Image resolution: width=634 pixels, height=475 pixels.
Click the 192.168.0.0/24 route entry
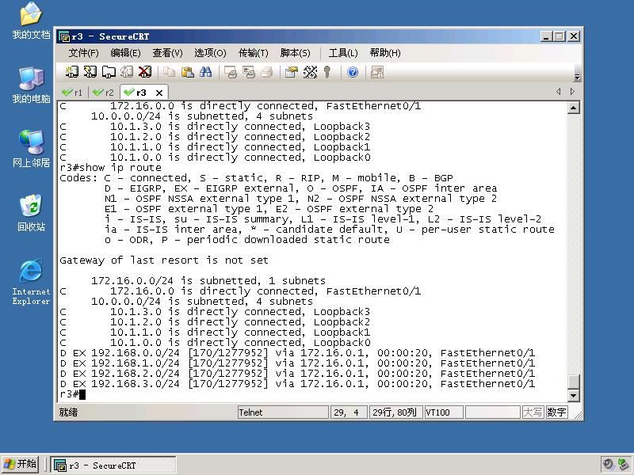(297, 353)
